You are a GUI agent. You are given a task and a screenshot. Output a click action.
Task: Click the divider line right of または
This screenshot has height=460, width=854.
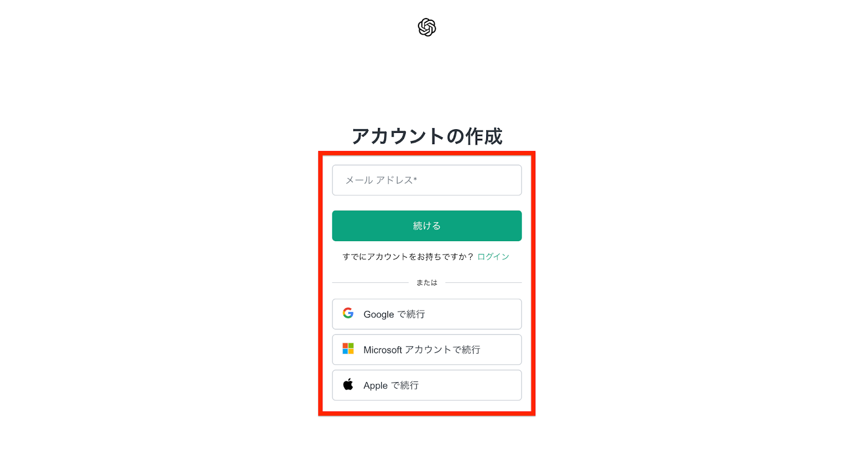484,283
